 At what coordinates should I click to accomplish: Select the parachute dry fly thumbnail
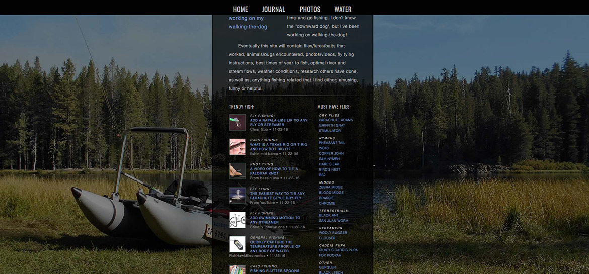click(x=237, y=196)
